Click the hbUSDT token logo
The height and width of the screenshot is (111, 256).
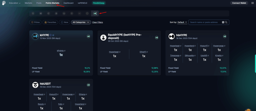tap(35, 85)
